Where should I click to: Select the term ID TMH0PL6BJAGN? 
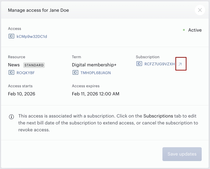[x=95, y=73]
